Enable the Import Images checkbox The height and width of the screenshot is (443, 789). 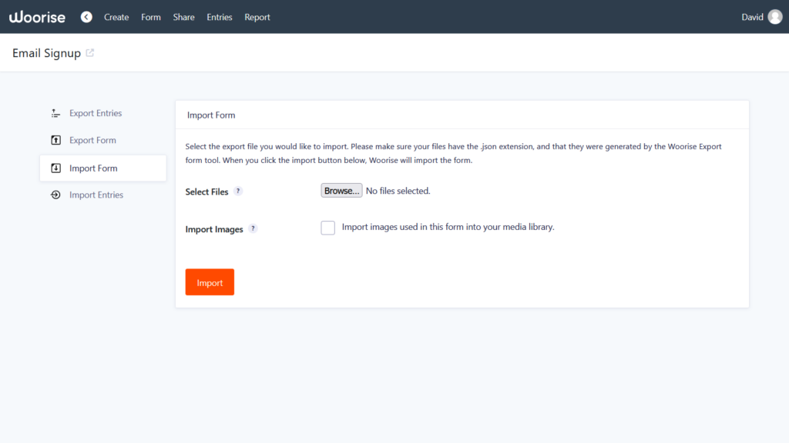click(327, 228)
